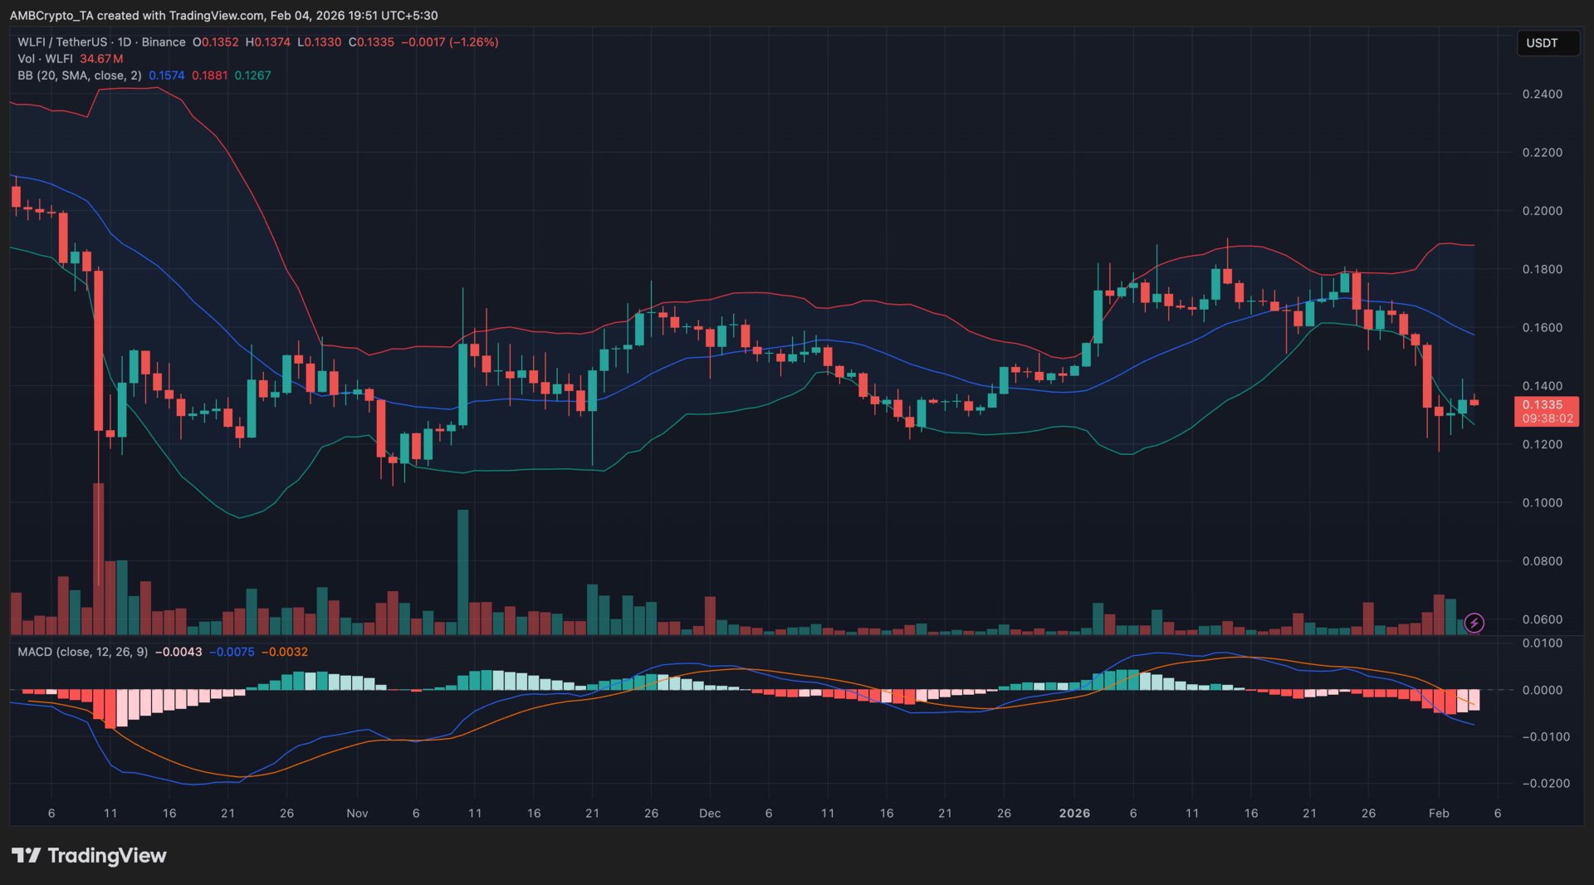The image size is (1594, 885).
Task: Click the volume value 34.67 M
Action: click(101, 59)
